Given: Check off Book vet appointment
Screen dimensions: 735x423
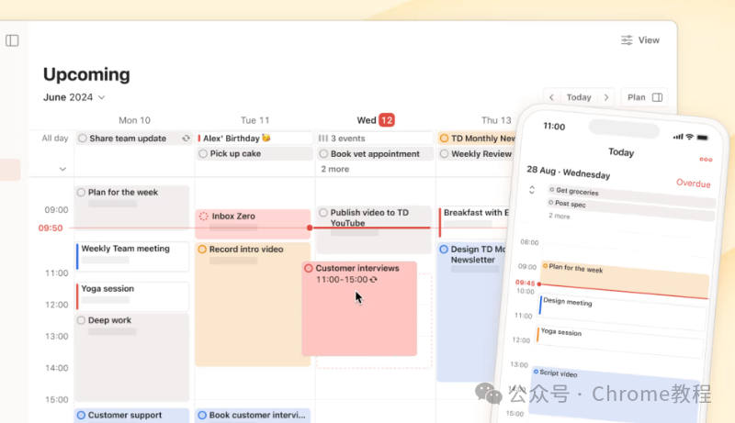Looking at the screenshot, I should point(323,154).
